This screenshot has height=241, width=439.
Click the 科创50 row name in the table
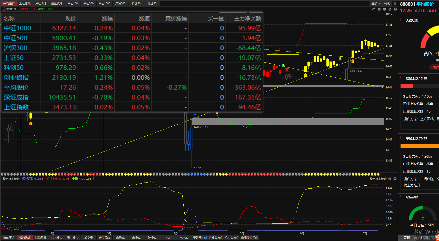(14, 68)
